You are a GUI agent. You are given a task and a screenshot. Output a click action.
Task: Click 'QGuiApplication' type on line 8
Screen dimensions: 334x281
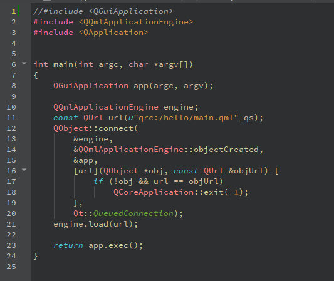tap(91, 86)
